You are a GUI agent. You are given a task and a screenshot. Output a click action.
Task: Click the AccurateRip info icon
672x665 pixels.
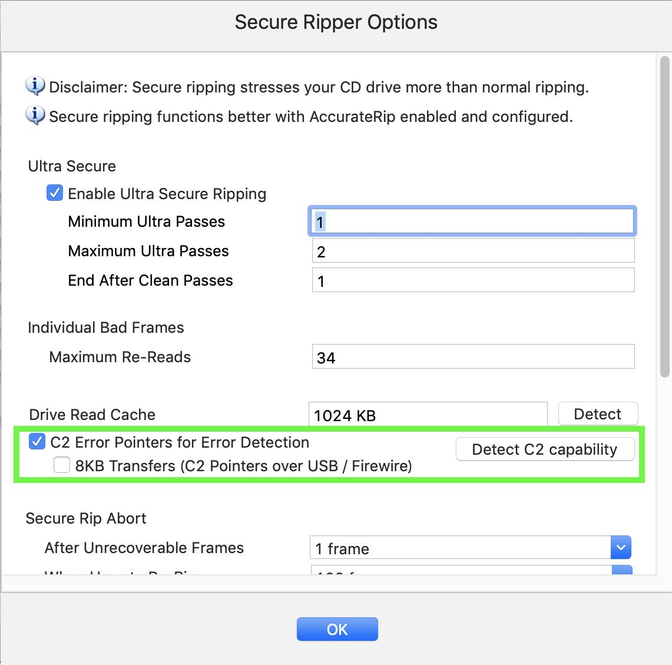click(35, 115)
